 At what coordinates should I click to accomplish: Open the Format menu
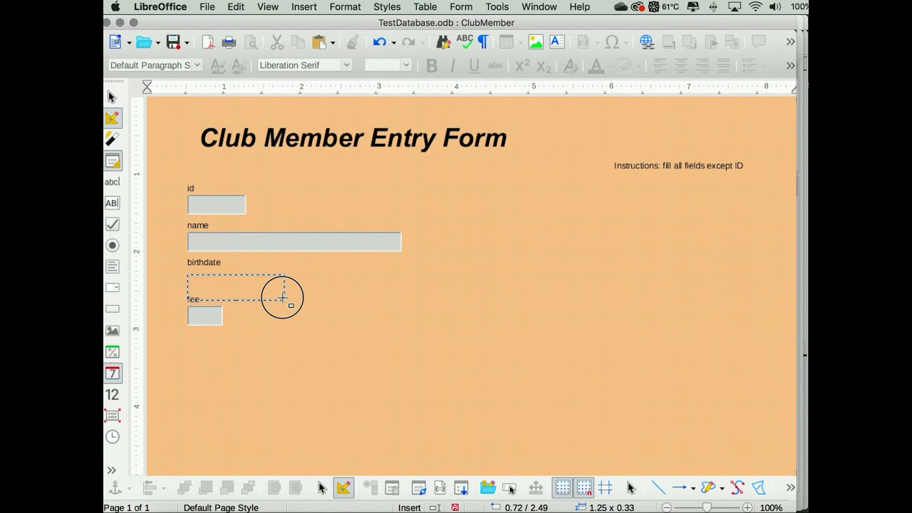(x=345, y=6)
